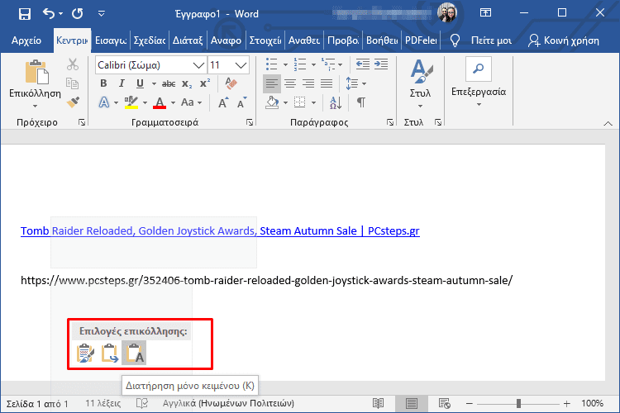Align text right
The width and height of the screenshot is (620, 413).
tap(308, 83)
